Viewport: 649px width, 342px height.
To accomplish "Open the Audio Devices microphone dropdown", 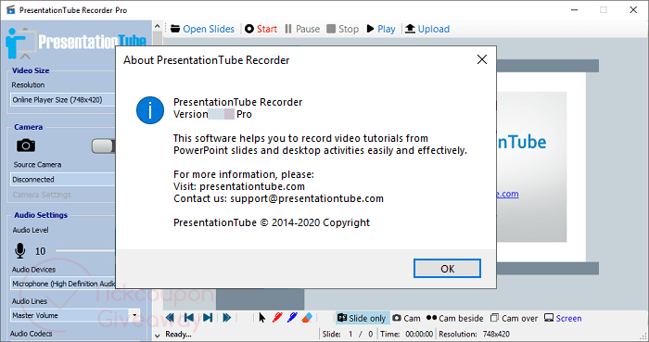I will [62, 284].
